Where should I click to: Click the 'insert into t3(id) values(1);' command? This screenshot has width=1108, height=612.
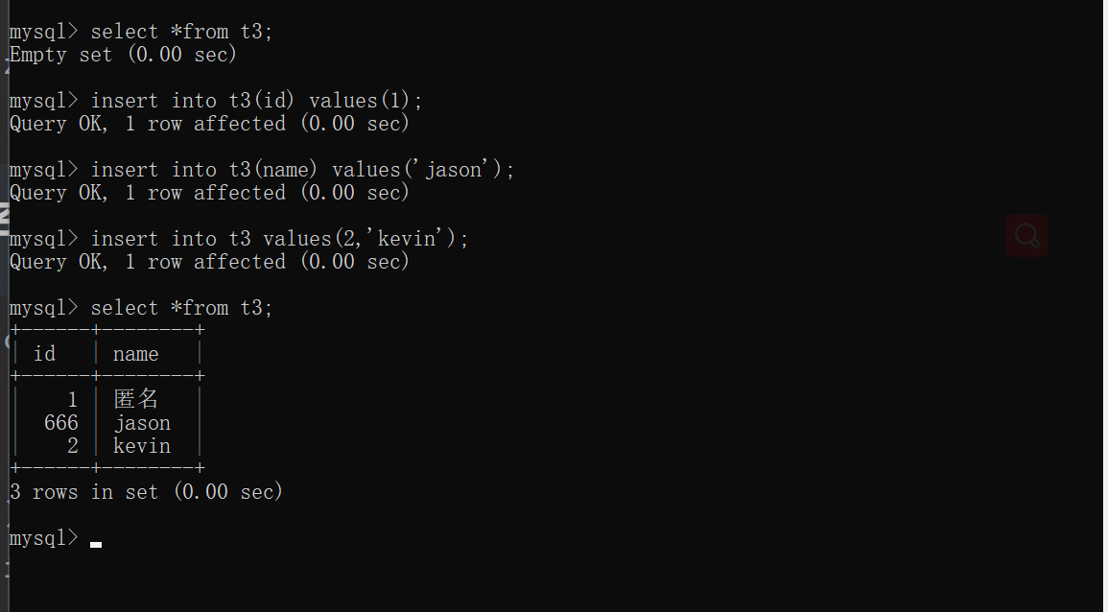[x=256, y=101]
